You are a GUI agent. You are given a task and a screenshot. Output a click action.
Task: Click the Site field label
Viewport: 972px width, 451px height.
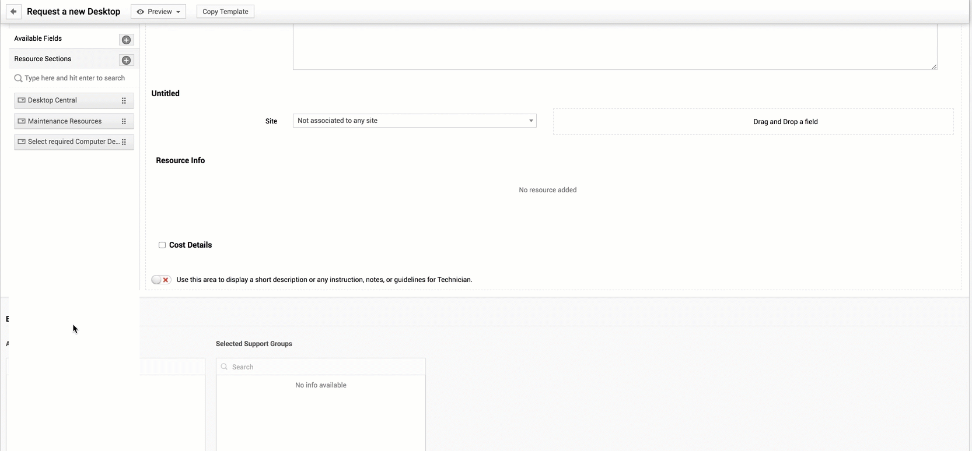pos(271,121)
